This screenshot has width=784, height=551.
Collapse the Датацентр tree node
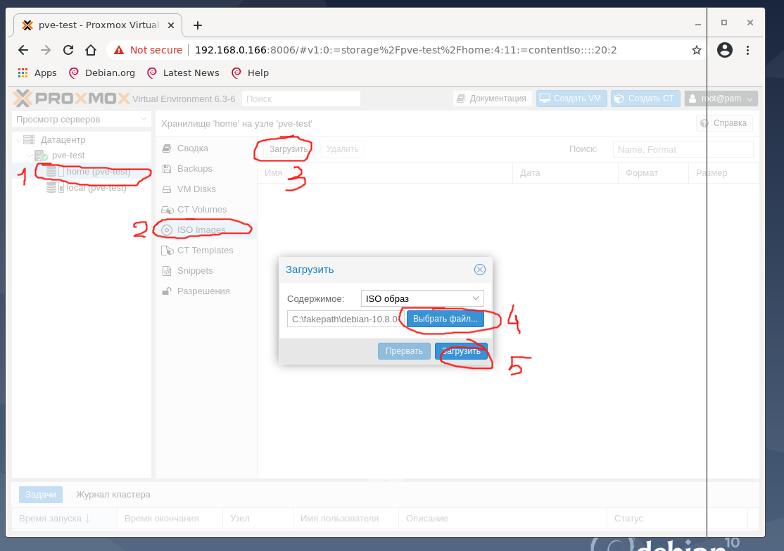(19, 140)
